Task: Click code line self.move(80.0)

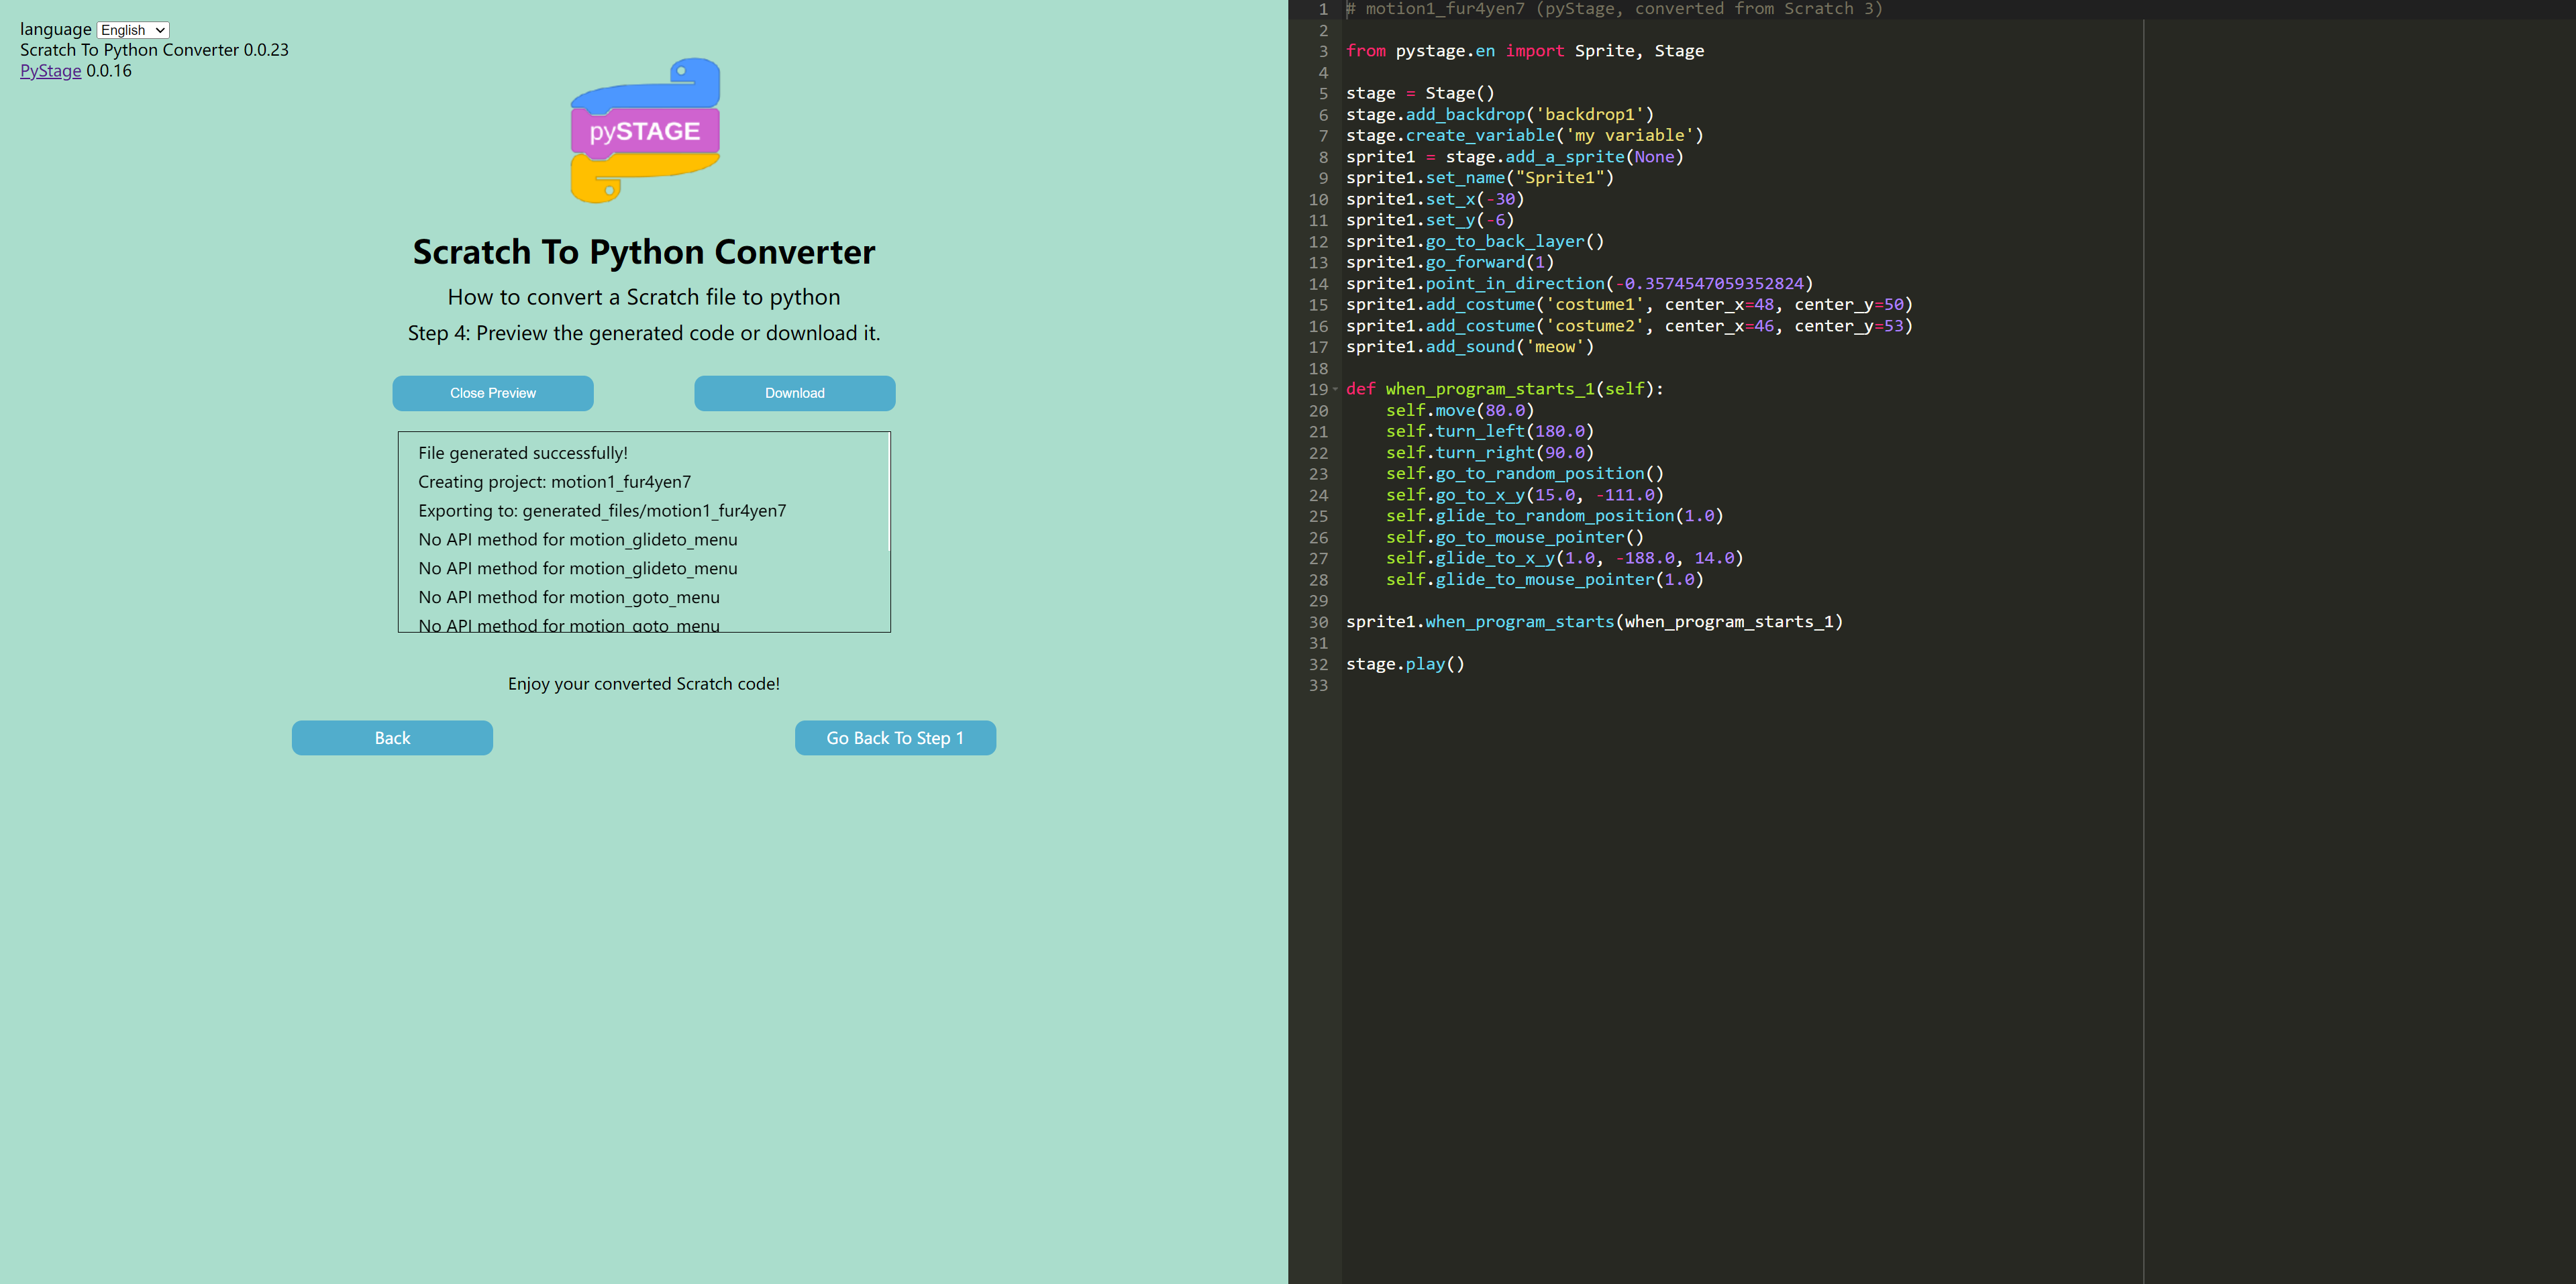Action: click(1460, 410)
